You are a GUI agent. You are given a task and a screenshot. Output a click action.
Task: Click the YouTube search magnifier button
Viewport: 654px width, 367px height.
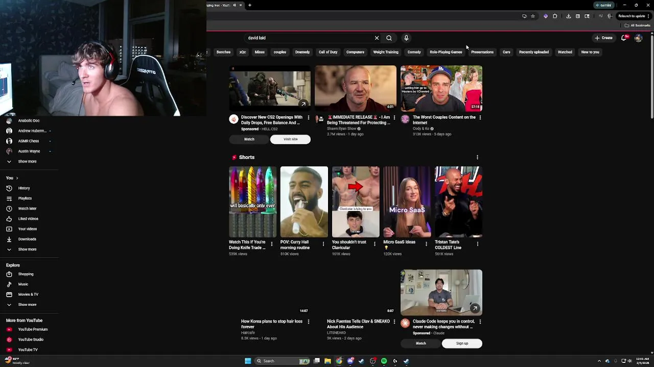click(x=389, y=38)
